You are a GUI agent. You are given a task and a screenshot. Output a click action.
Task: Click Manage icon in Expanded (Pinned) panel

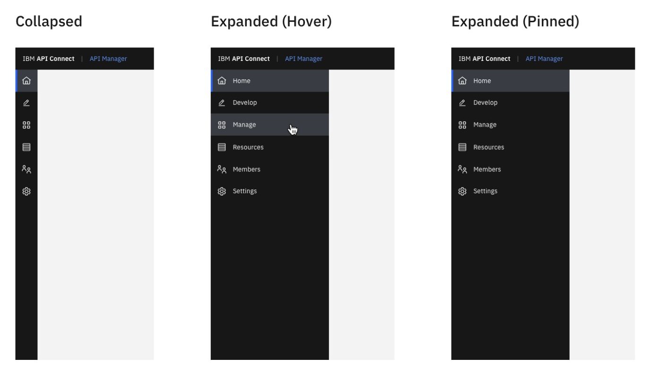pos(462,125)
